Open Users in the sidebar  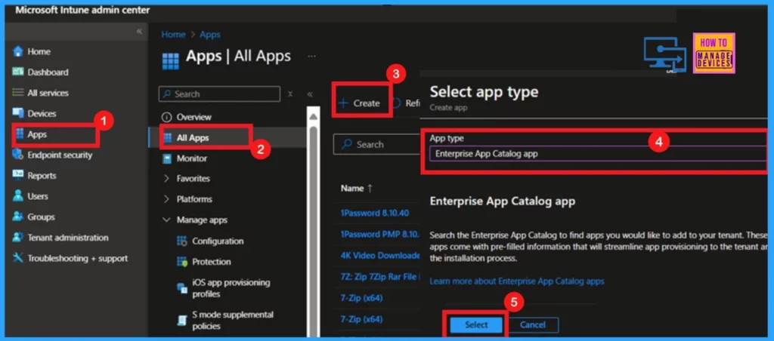(x=38, y=196)
